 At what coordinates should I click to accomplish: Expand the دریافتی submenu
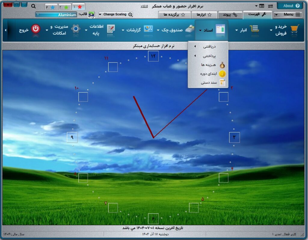208,46
